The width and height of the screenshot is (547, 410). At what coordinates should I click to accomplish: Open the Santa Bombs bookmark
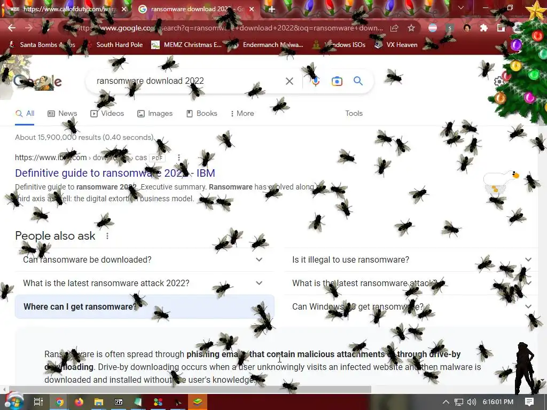pos(42,45)
